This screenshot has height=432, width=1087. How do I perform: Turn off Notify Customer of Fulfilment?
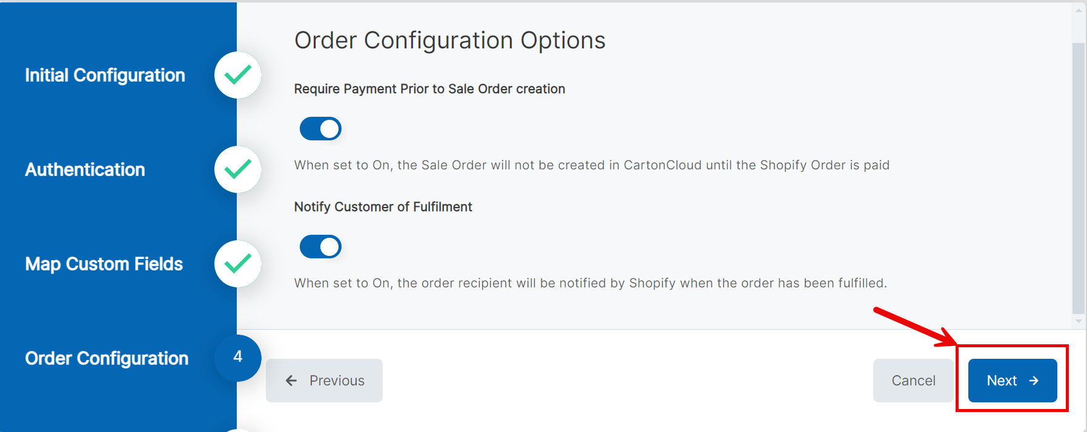(x=320, y=246)
